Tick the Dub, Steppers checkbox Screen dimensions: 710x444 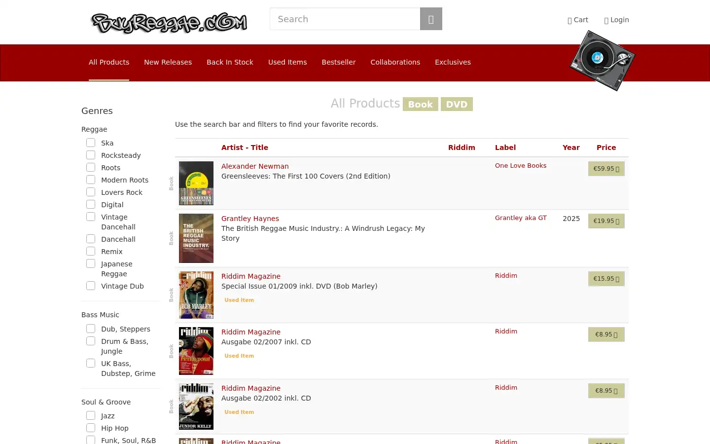point(91,329)
